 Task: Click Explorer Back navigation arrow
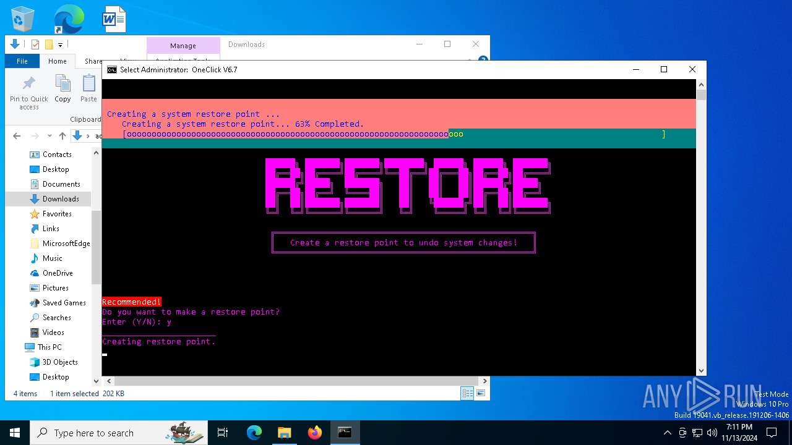17,136
